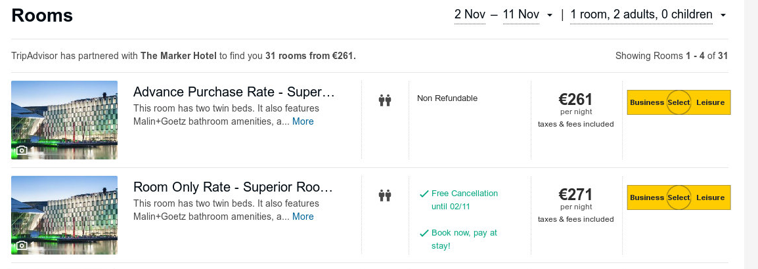Open camera icon on first room photo

(x=21, y=150)
